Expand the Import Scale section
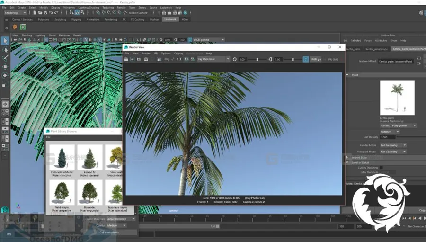The width and height of the screenshot is (426, 242). [347, 157]
